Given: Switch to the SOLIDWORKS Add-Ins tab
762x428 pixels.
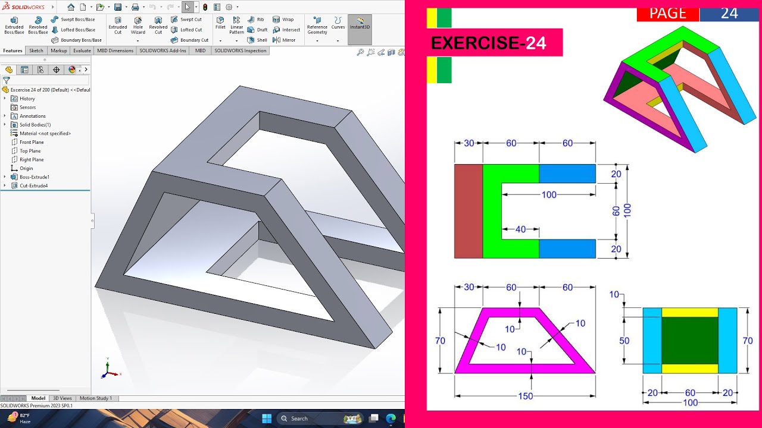Looking at the screenshot, I should pos(163,51).
